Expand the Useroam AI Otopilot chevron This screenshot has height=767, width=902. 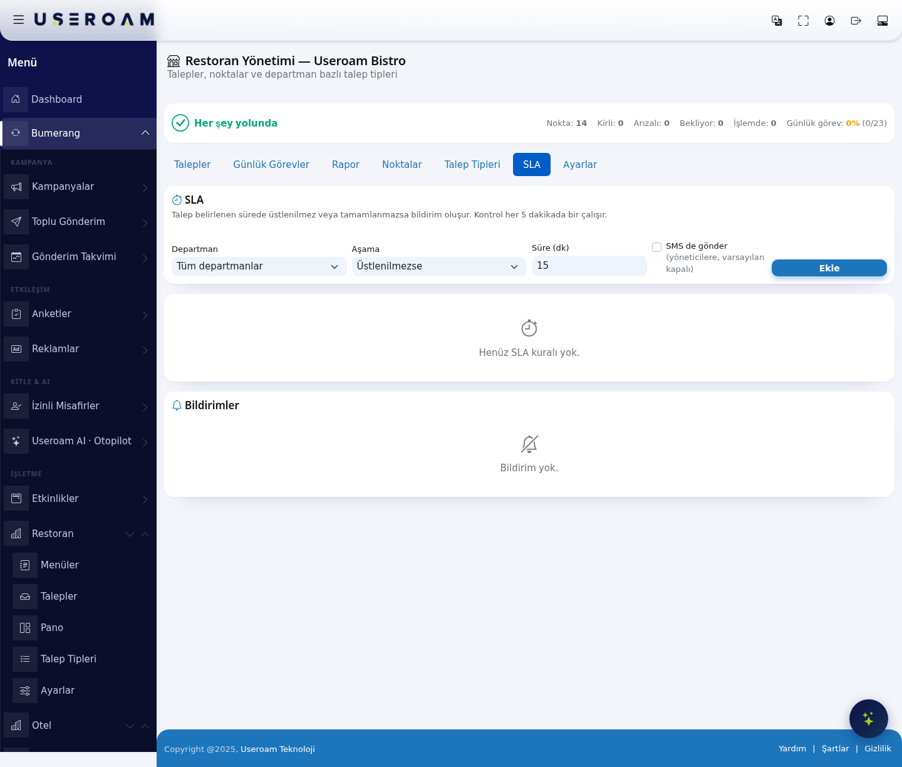pos(145,442)
